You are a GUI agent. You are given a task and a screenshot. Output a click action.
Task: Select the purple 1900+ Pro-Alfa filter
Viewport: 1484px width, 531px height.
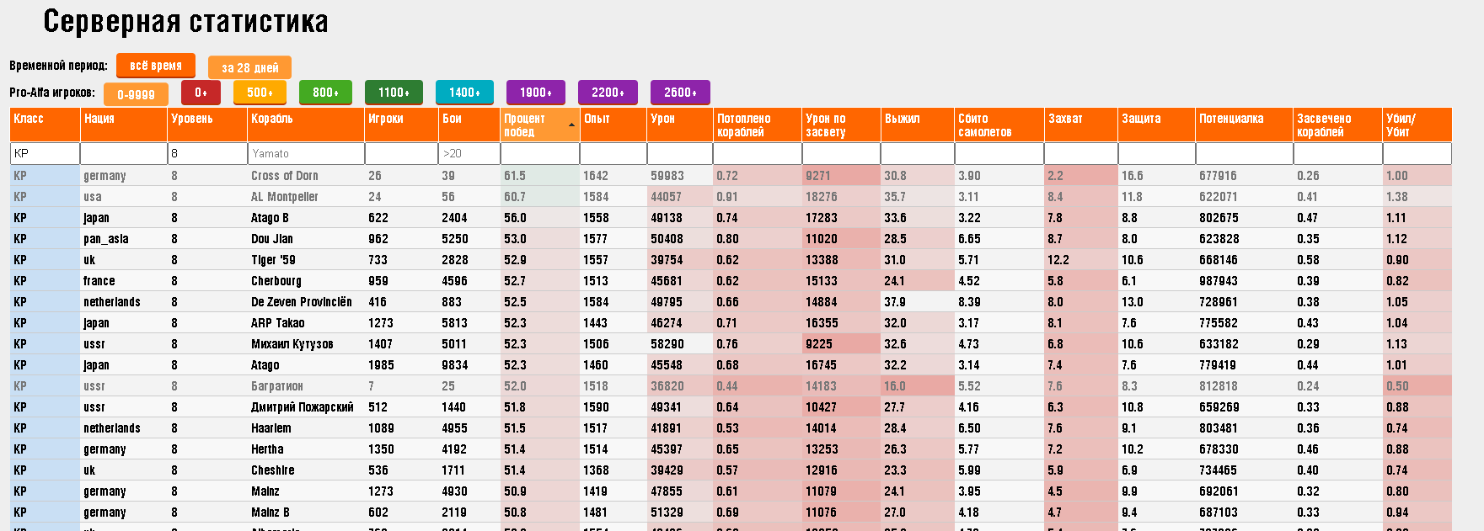point(535,93)
